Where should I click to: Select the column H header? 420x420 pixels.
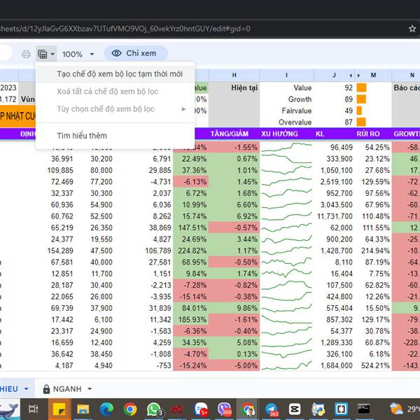pyautogui.click(x=234, y=76)
